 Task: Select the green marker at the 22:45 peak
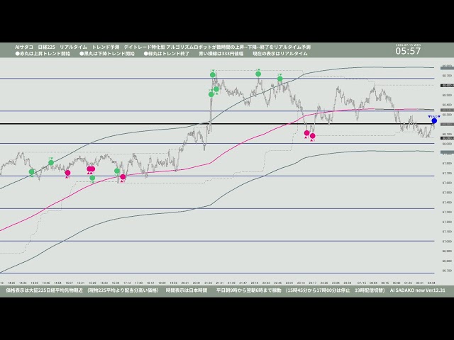pyautogui.click(x=279, y=79)
